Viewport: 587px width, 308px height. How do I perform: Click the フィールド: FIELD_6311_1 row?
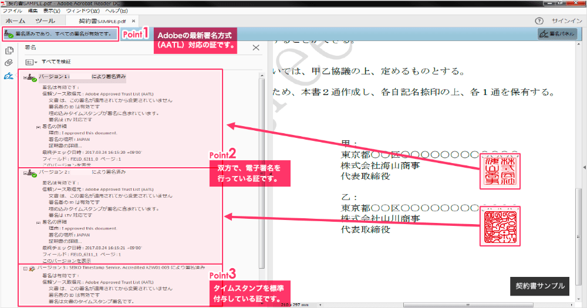pyautogui.click(x=81, y=255)
